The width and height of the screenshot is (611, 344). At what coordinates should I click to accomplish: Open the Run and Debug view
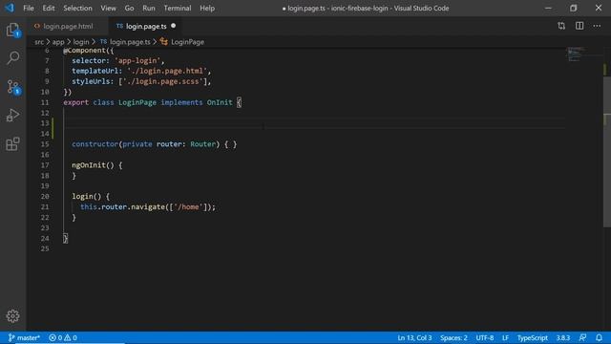(x=12, y=116)
